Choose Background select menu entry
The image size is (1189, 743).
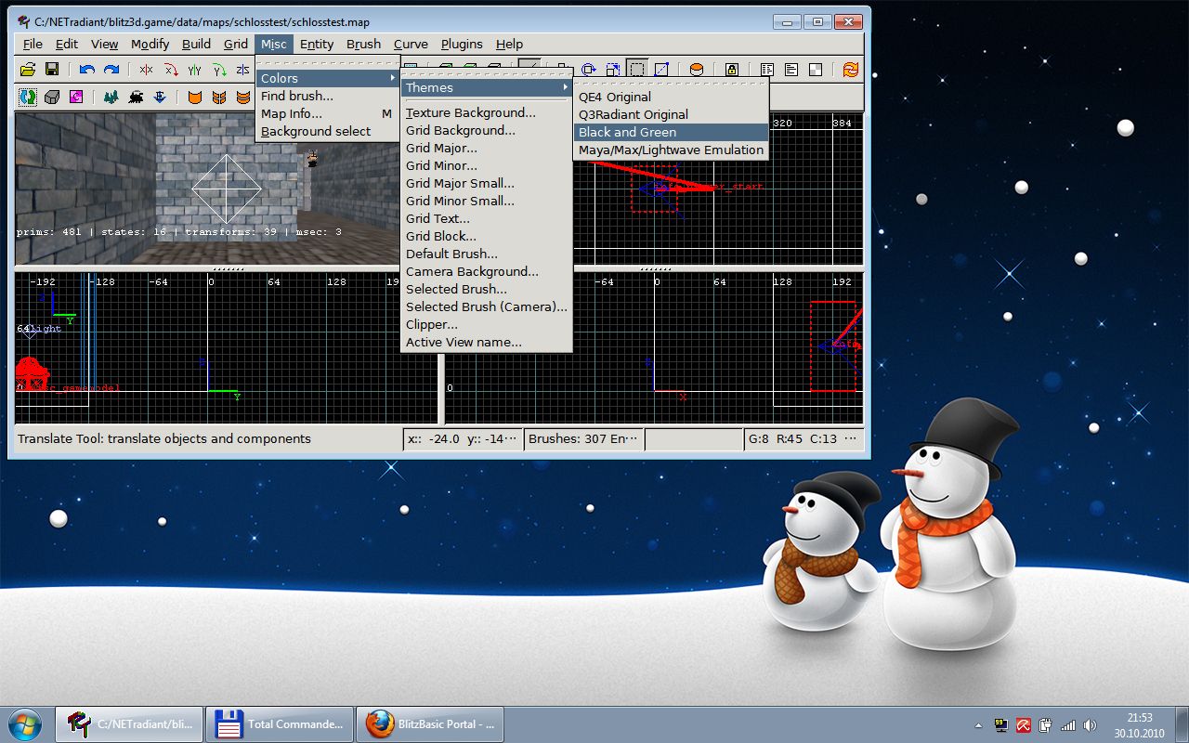327,131
